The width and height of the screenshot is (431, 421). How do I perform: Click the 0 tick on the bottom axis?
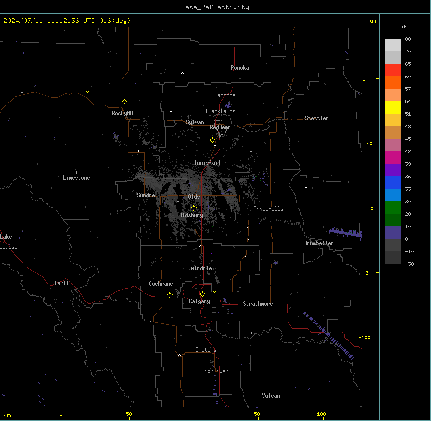(193, 414)
